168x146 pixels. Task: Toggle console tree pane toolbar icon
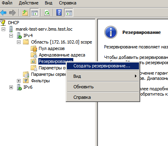pos(34,13)
